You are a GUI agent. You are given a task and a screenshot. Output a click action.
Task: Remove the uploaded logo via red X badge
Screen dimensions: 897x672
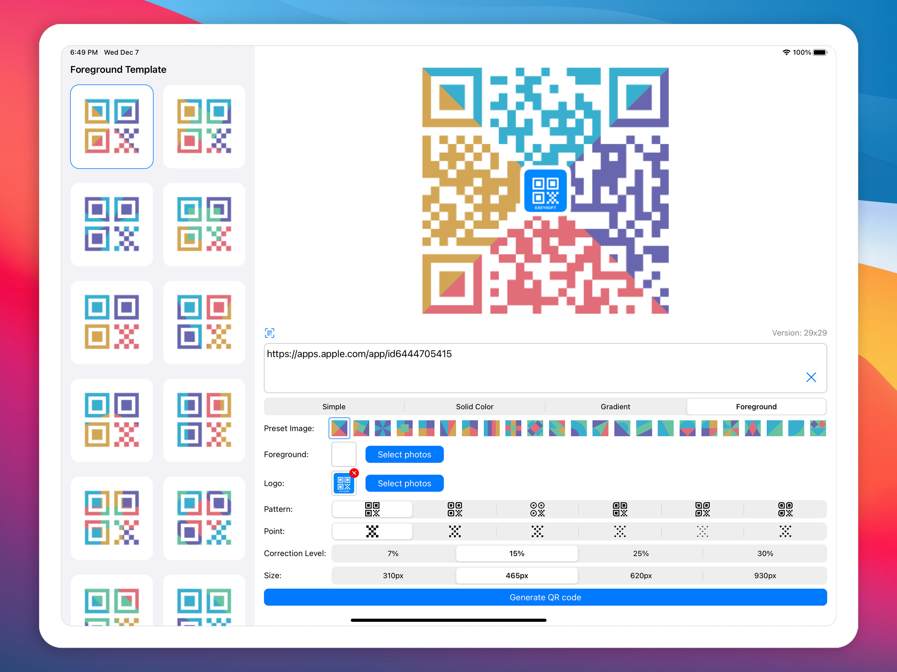354,473
